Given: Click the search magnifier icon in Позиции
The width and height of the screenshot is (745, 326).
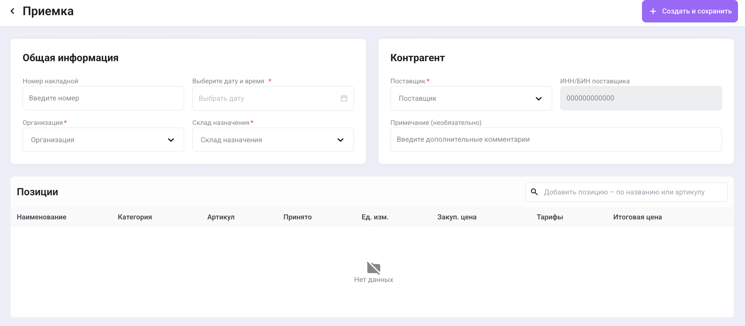Looking at the screenshot, I should [534, 192].
